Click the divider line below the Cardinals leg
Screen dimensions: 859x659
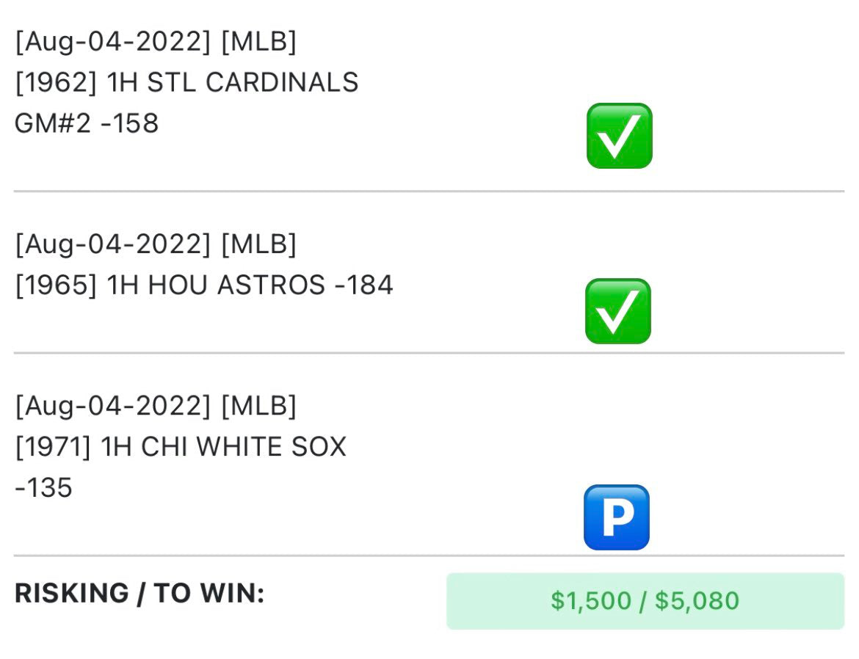point(429,192)
